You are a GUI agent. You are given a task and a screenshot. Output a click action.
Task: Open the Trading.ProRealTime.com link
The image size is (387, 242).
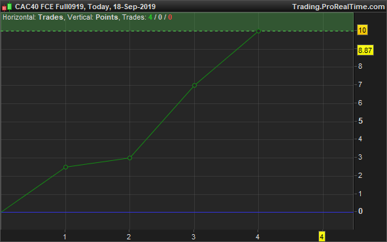(x=339, y=7)
